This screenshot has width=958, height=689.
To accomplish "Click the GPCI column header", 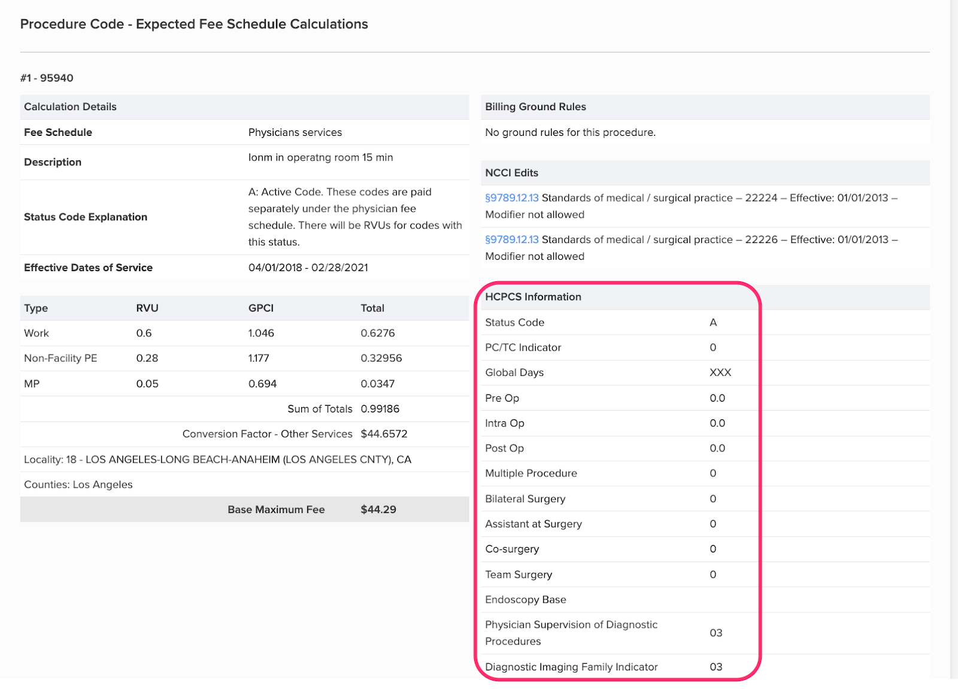I will [x=260, y=308].
